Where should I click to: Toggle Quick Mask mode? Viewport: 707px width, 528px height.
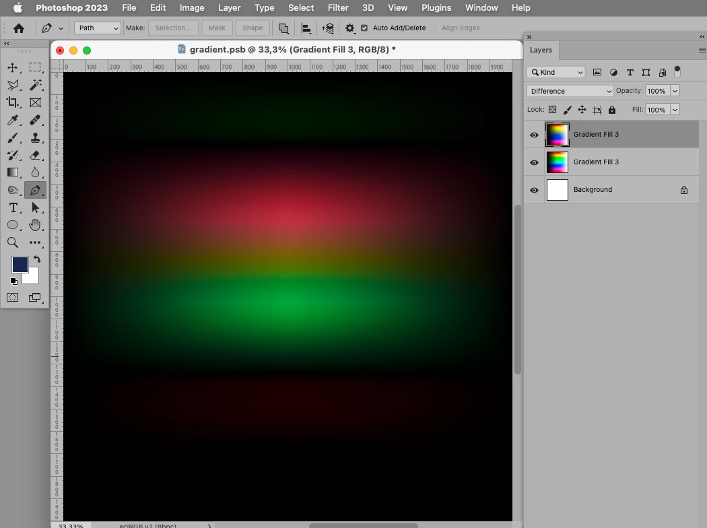pos(13,298)
